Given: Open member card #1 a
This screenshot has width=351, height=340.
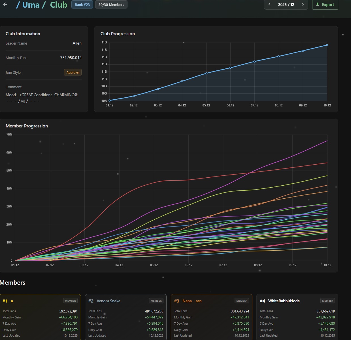Looking at the screenshot, I should (40, 317).
